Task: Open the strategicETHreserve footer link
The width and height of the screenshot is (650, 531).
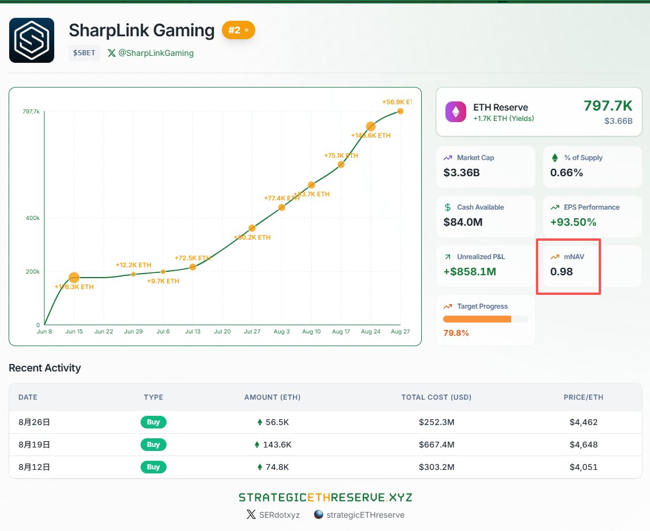Action: (365, 515)
